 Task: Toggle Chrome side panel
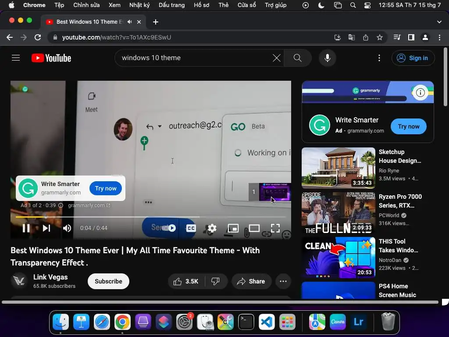click(x=411, y=37)
